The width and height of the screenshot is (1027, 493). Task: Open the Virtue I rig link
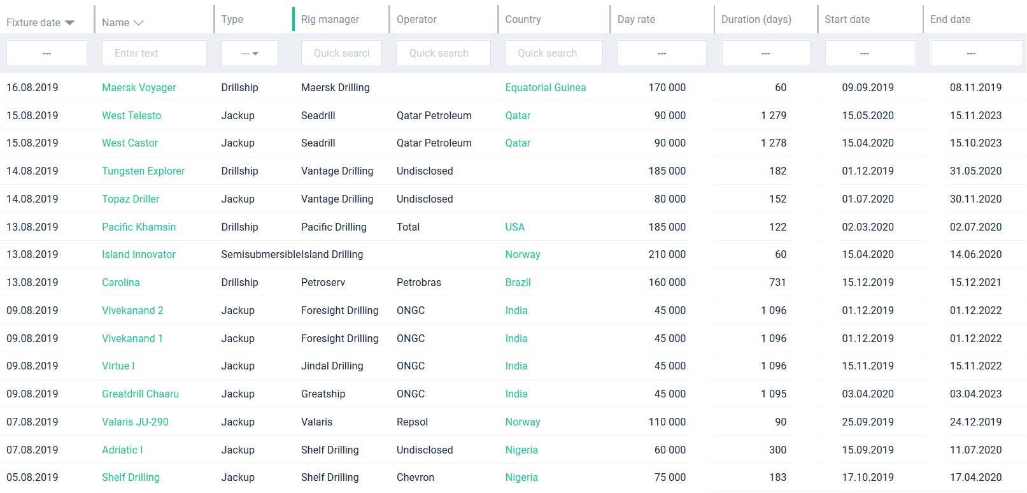[x=118, y=366]
